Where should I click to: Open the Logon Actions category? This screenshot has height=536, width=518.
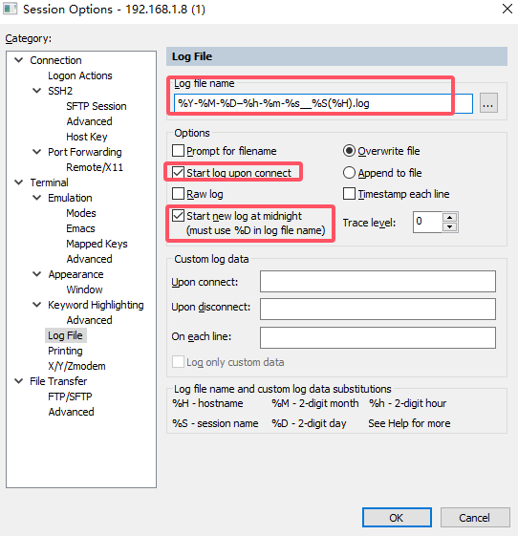pos(80,75)
